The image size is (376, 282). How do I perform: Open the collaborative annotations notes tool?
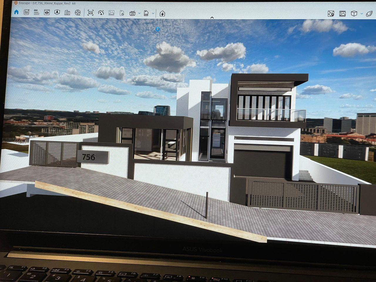pos(26,12)
